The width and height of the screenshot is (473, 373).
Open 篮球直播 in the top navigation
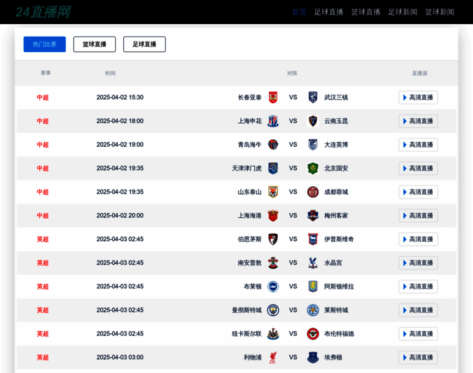tap(365, 12)
